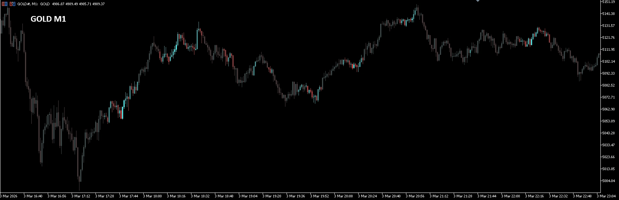Click the 5043.28 price scale label
The image size is (619, 200).
tap(608, 133)
